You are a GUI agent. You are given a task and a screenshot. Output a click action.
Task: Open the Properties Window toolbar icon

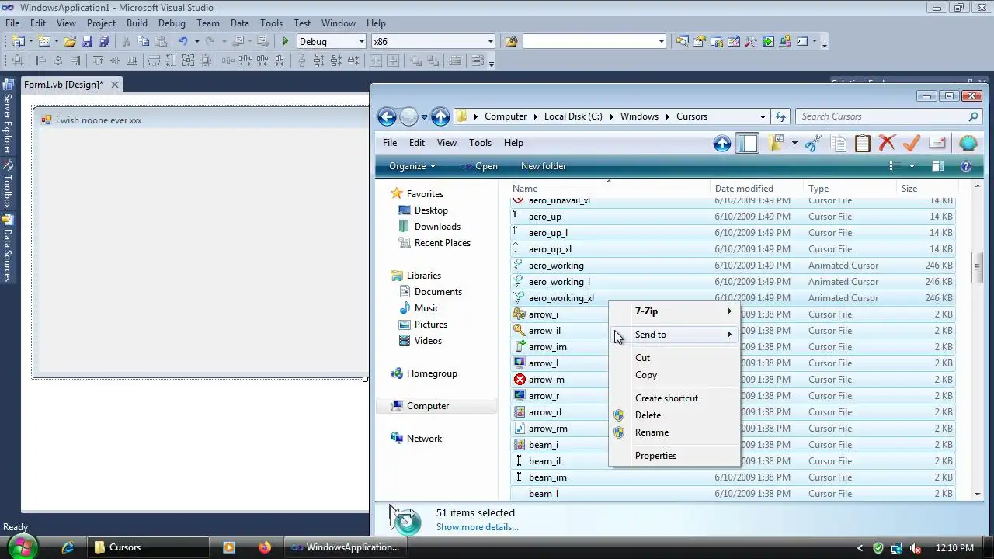click(699, 42)
